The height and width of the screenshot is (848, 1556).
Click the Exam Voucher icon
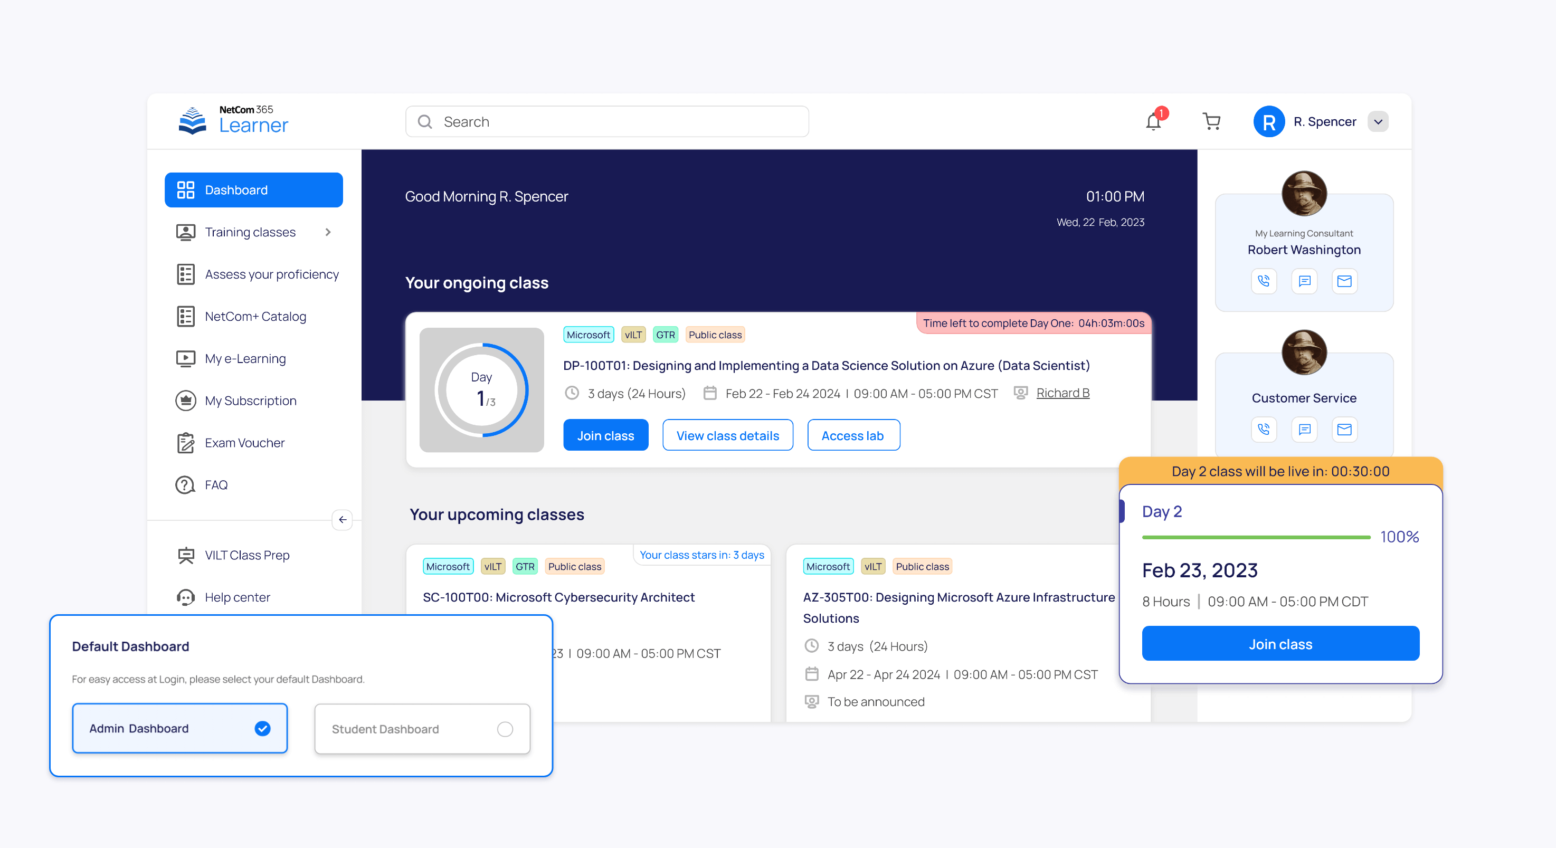coord(185,443)
